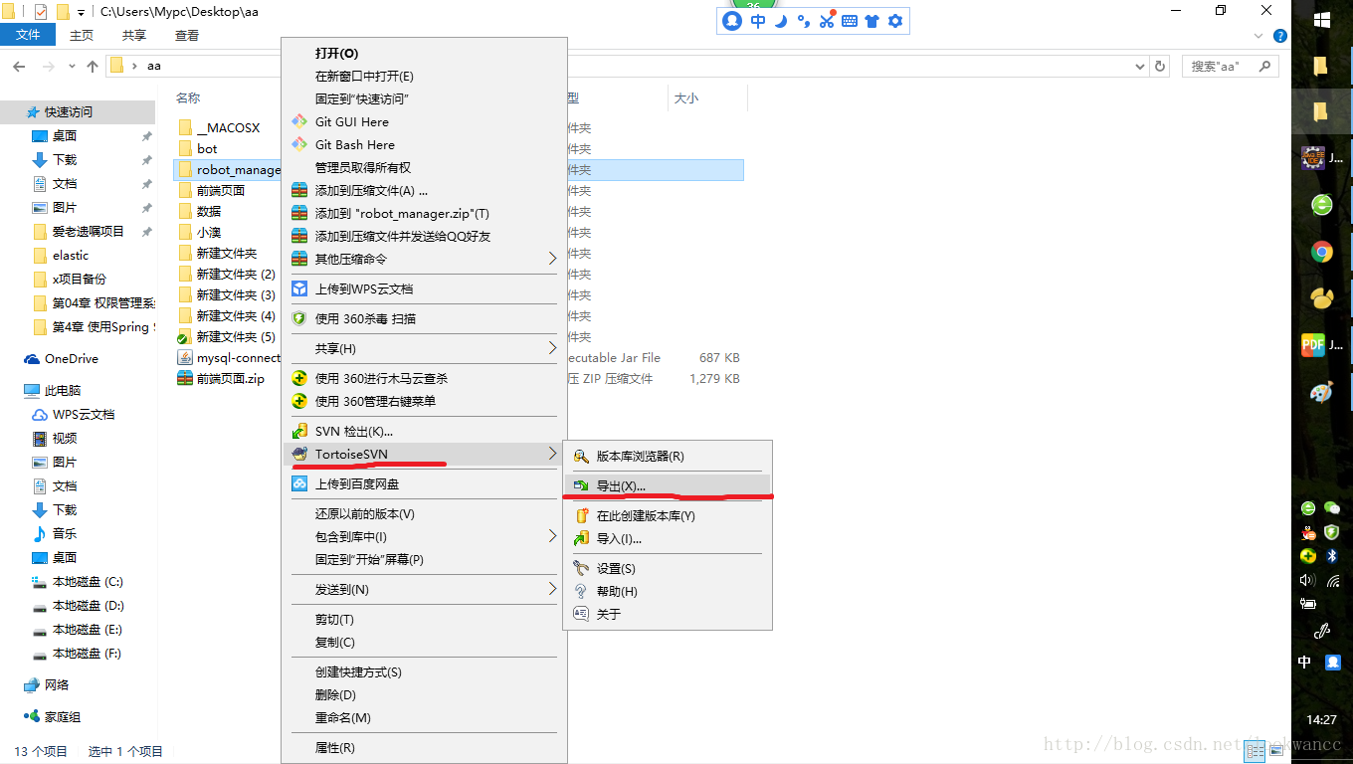This screenshot has height=764, width=1353.
Task: Click the back navigation arrow
Action: [x=19, y=66]
